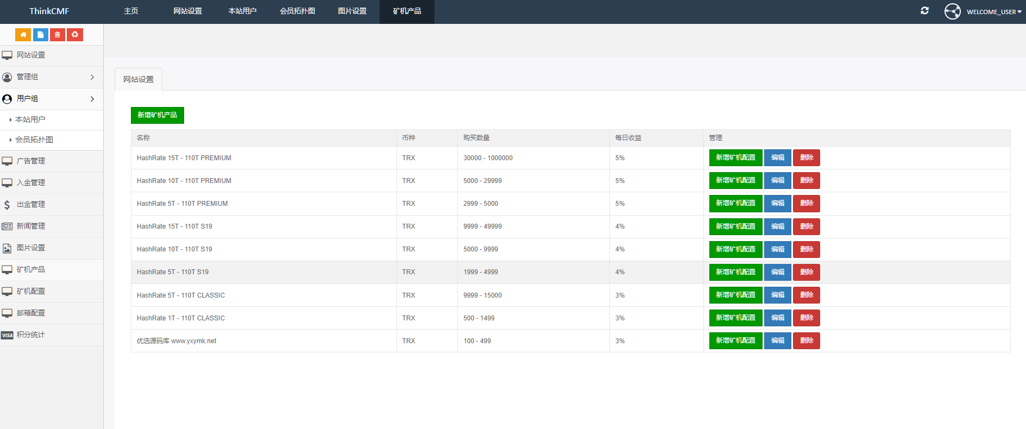Click 新增矿机配置 for HashRate 10T S19

pos(735,249)
